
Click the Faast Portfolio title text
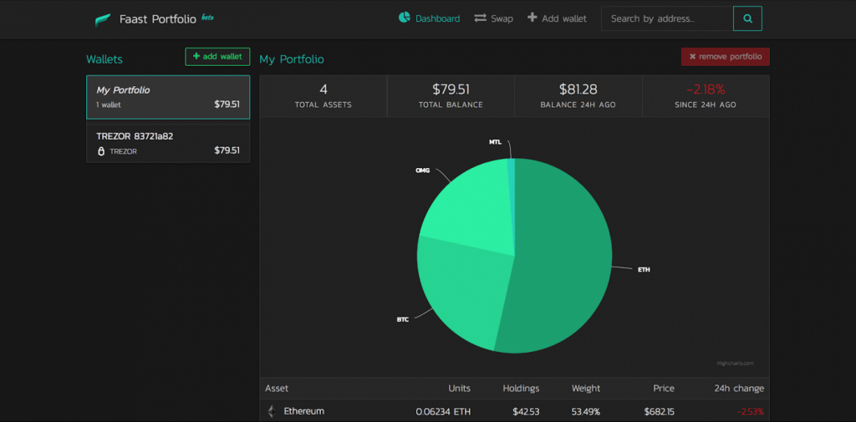158,19
